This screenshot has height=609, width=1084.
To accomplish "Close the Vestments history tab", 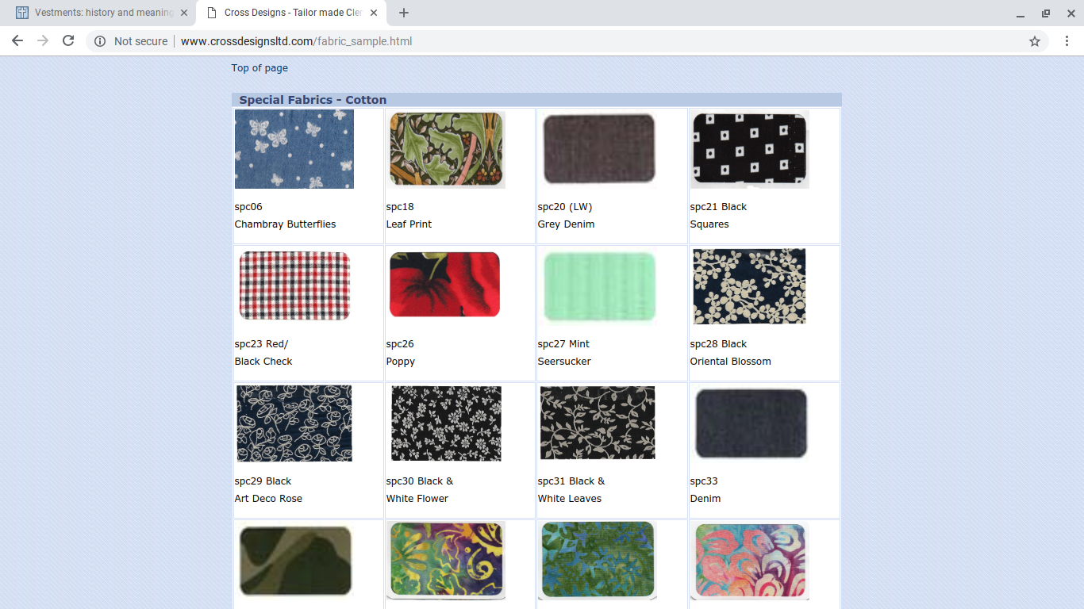I will 183,13.
